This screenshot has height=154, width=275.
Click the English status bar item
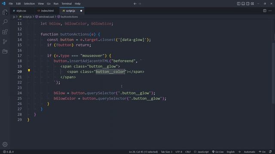pyautogui.click(x=231, y=152)
